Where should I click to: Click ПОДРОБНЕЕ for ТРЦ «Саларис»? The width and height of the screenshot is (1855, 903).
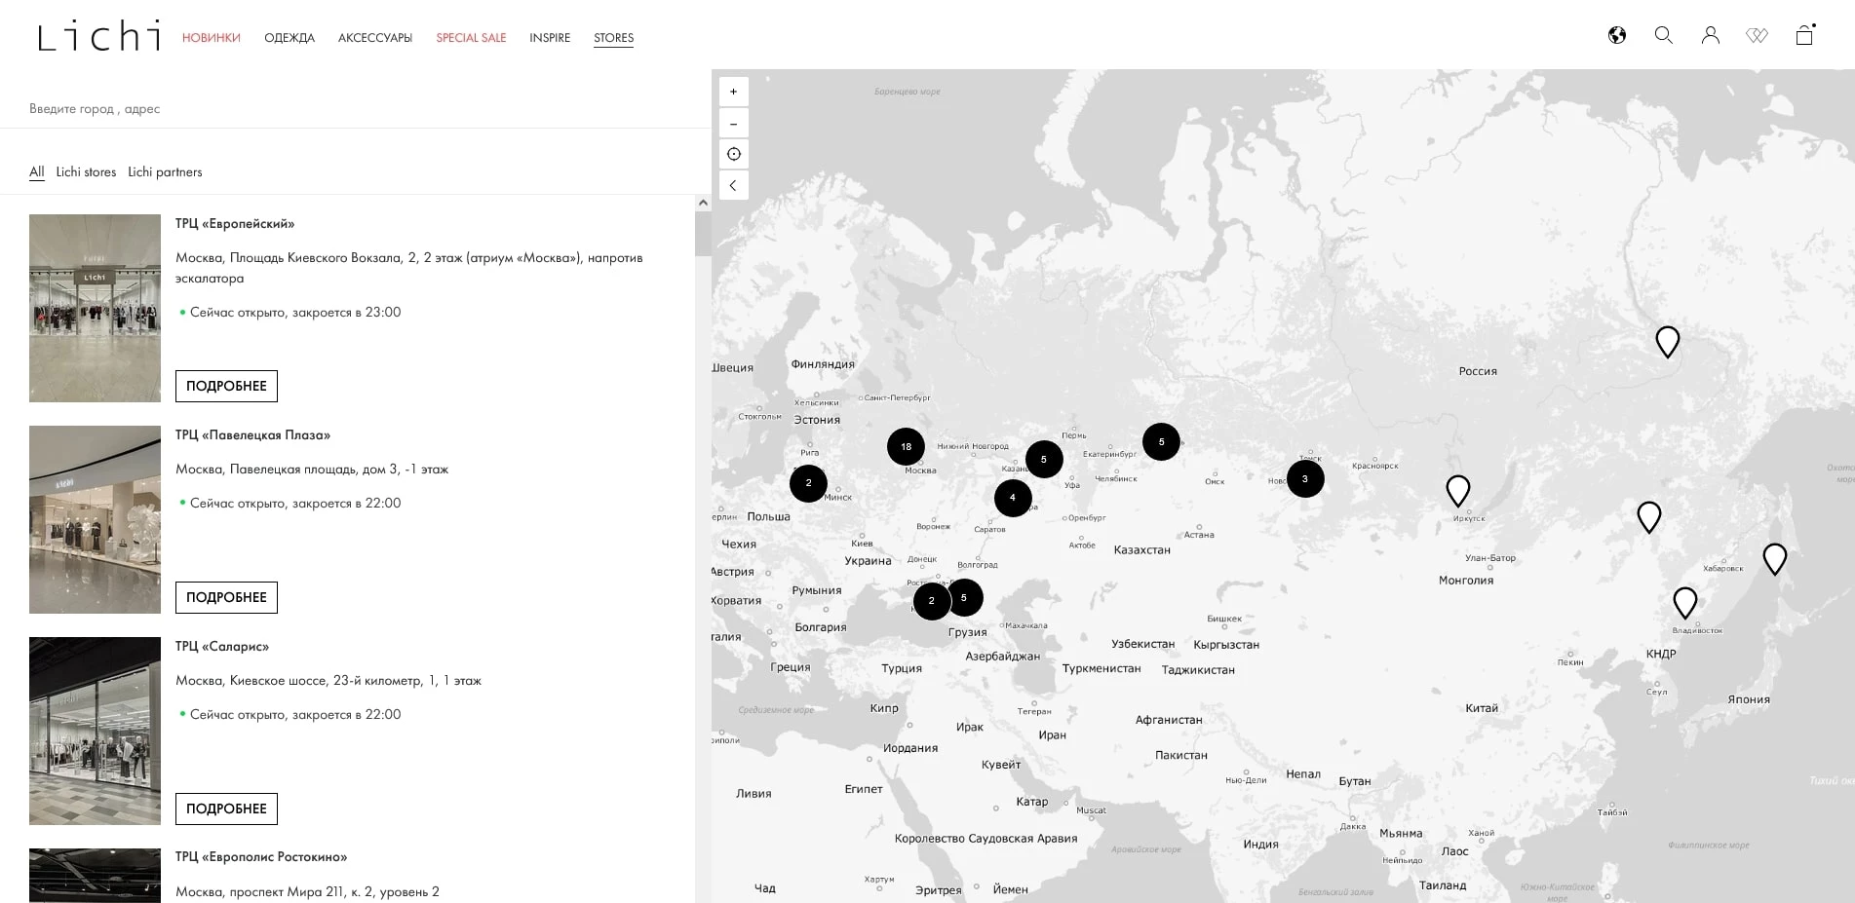(x=226, y=809)
